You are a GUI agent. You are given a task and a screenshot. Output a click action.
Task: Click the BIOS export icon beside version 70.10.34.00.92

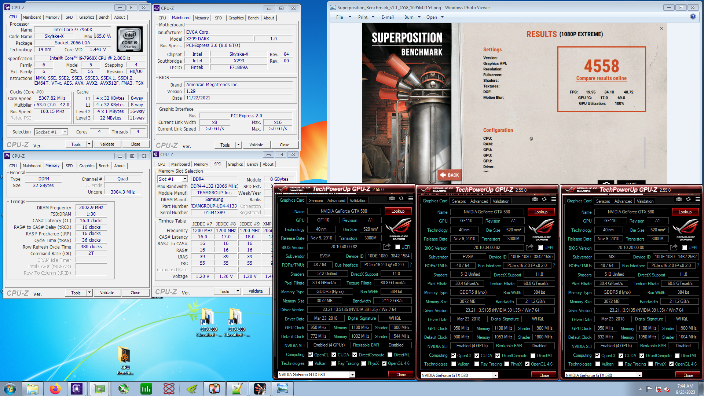pos(529,247)
